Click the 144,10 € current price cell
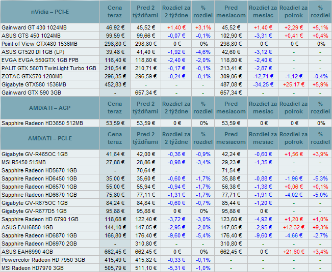The height and width of the screenshot is (272, 332). [x=115, y=227]
